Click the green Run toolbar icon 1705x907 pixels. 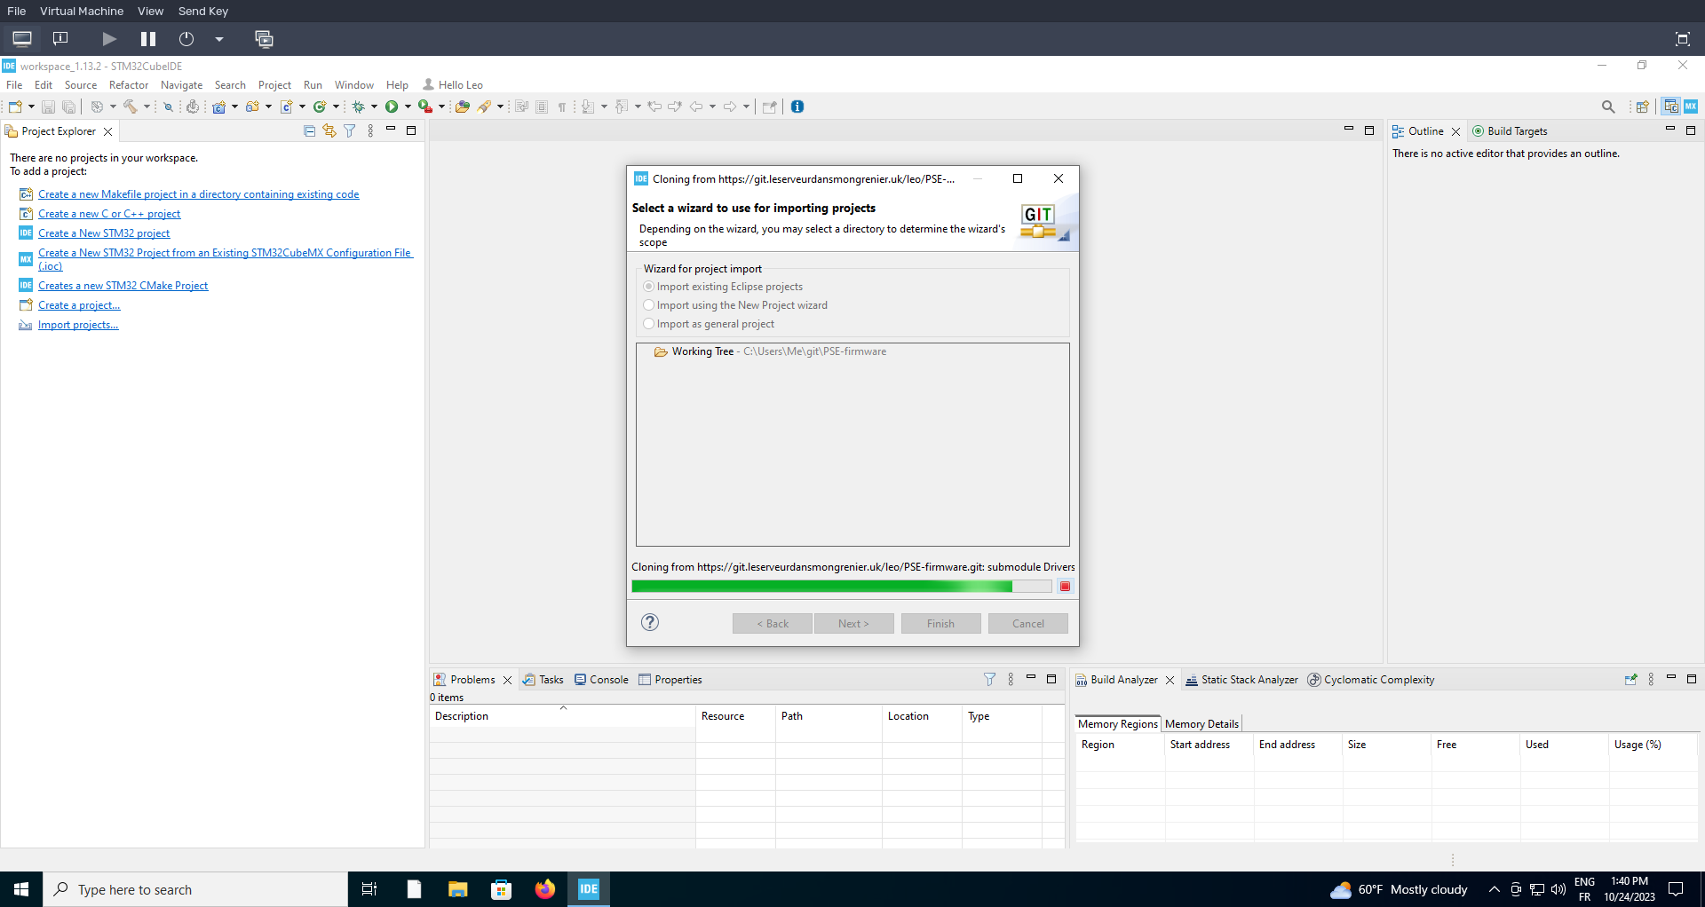point(392,106)
